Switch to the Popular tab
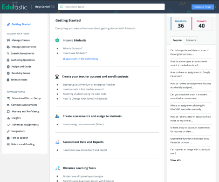The height and width of the screenshot is (182, 219). 177,40
